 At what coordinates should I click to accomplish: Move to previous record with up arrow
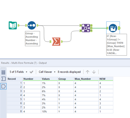click(87, 72)
